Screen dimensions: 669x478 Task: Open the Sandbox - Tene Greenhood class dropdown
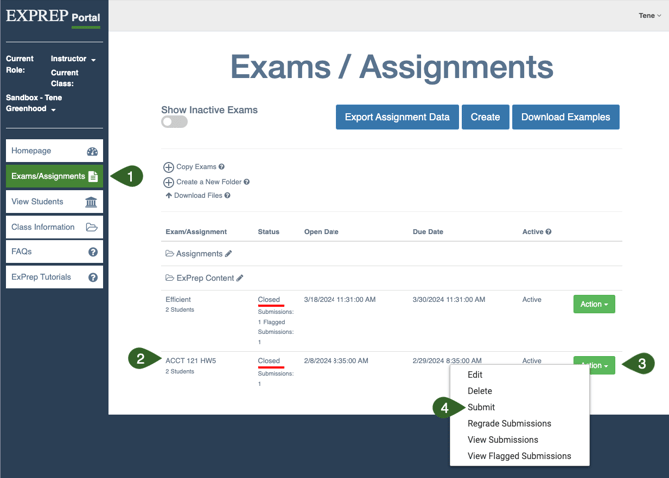pos(34,103)
